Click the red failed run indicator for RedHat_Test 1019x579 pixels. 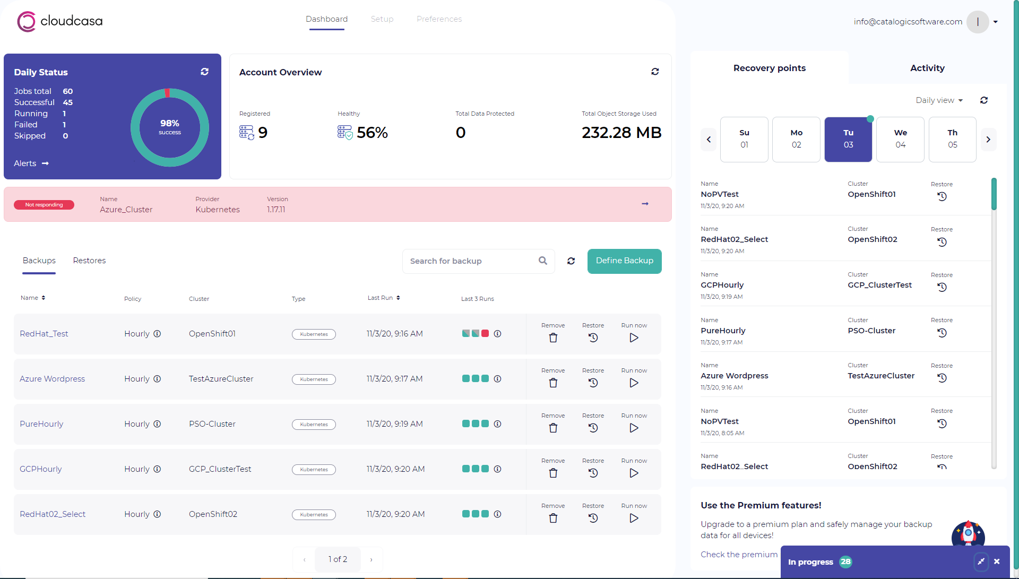click(x=485, y=334)
